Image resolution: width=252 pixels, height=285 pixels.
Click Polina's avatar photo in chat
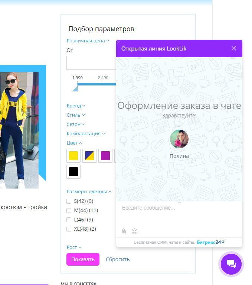coord(179,139)
